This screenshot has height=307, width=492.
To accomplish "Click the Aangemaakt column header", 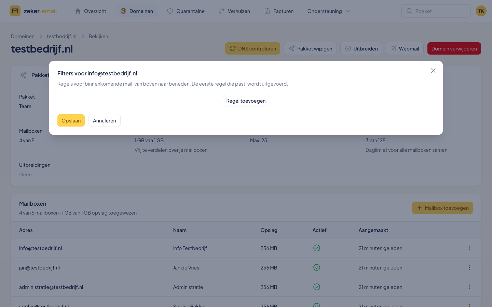I will click(x=373, y=230).
